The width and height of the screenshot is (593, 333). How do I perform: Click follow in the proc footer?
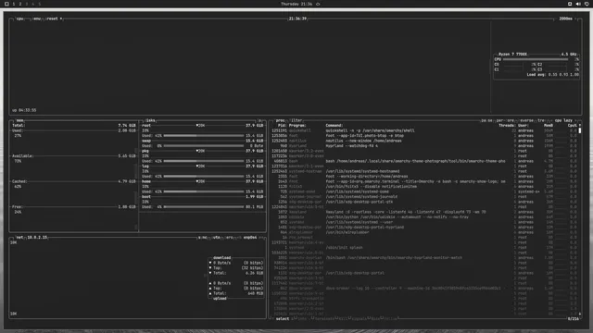click(390, 318)
